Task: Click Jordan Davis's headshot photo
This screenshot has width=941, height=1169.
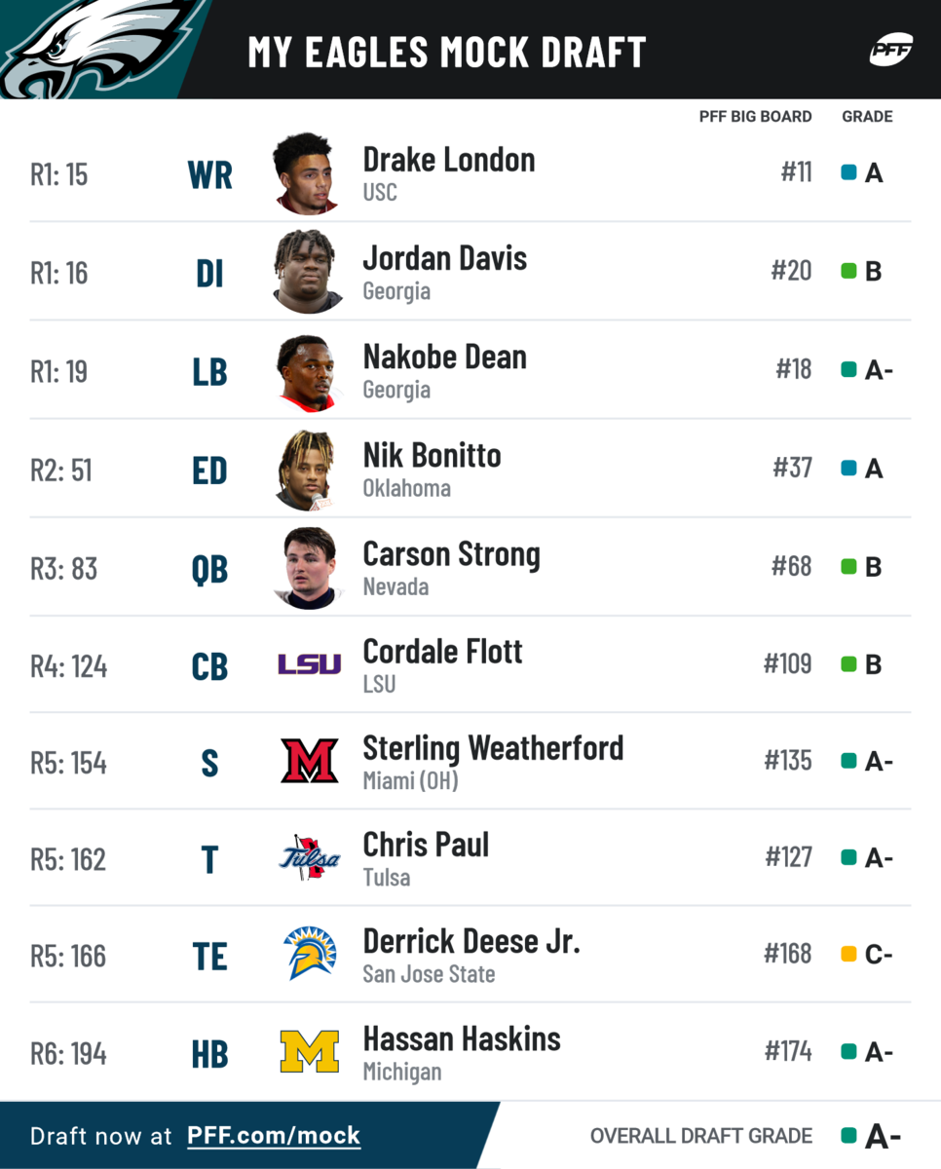Action: [307, 272]
